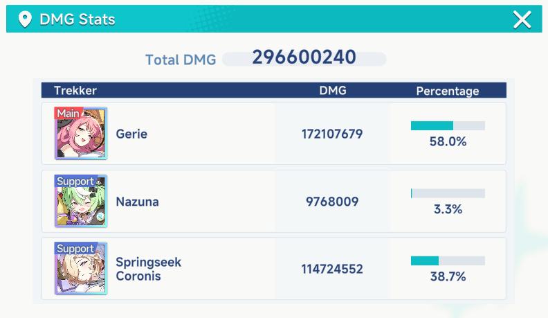Click Gerie's damage percentage bar
Image resolution: width=548 pixels, height=318 pixels.
point(448,125)
